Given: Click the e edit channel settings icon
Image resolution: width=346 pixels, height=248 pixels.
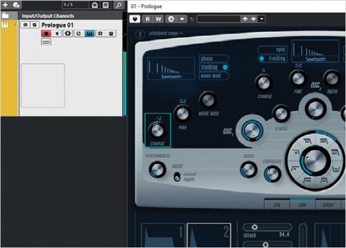Looking at the screenshot, I should pos(78,33).
